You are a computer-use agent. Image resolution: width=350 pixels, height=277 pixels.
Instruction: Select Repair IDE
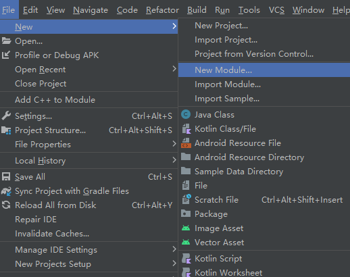pos(89,220)
